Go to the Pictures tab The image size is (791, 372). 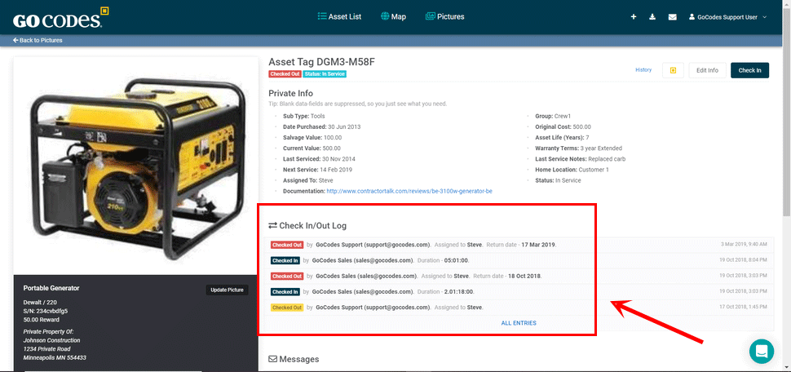(x=444, y=16)
